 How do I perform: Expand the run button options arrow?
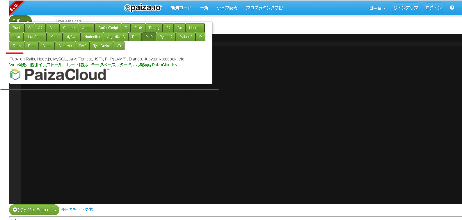(x=55, y=210)
